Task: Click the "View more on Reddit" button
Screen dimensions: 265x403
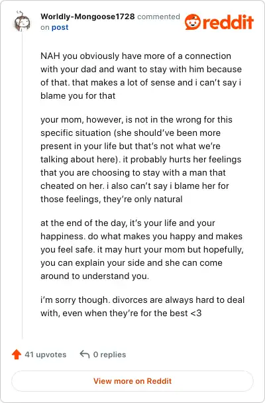Action: (132, 381)
